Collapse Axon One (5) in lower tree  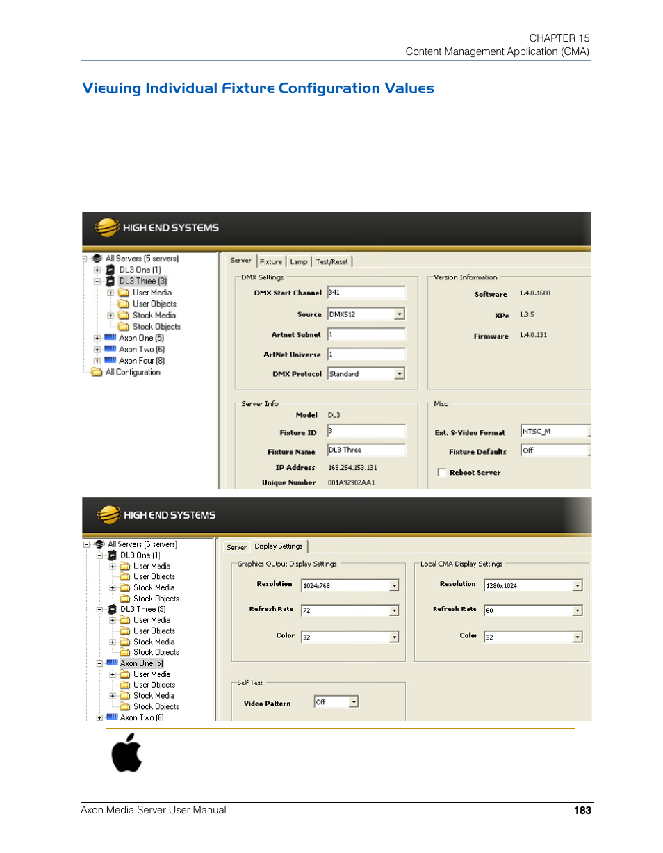[x=100, y=663]
